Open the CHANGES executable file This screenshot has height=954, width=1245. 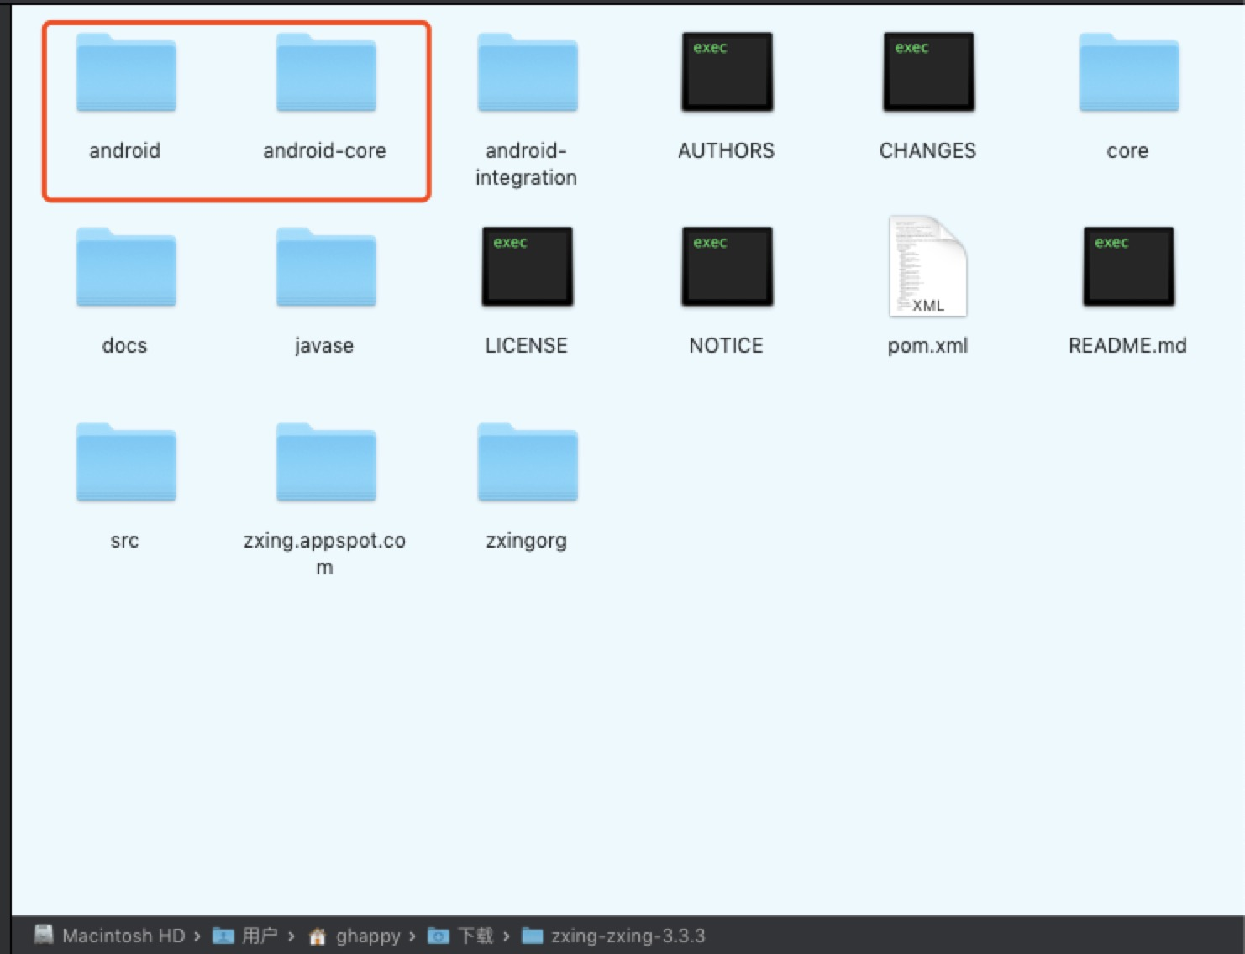click(927, 71)
